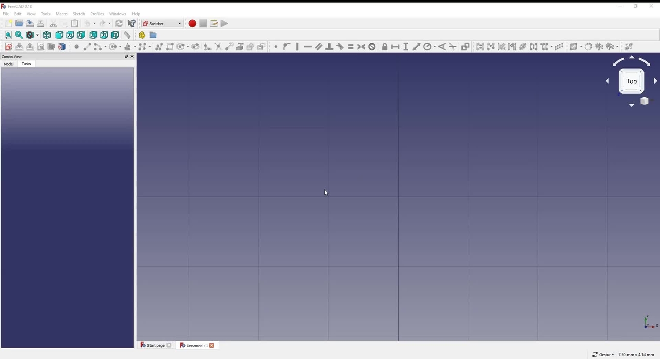This screenshot has height=359, width=660.
Task: Expand the radius constraint dropdown arrow
Action: [435, 47]
